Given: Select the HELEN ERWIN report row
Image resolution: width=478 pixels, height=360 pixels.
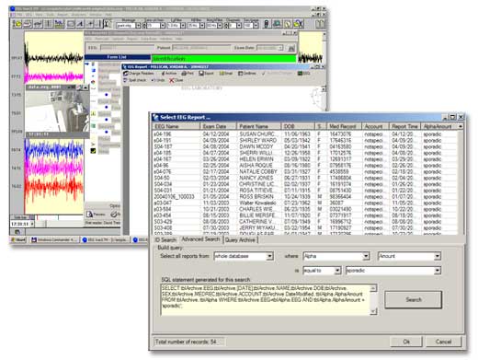Looking at the screenshot, I should (x=304, y=159).
